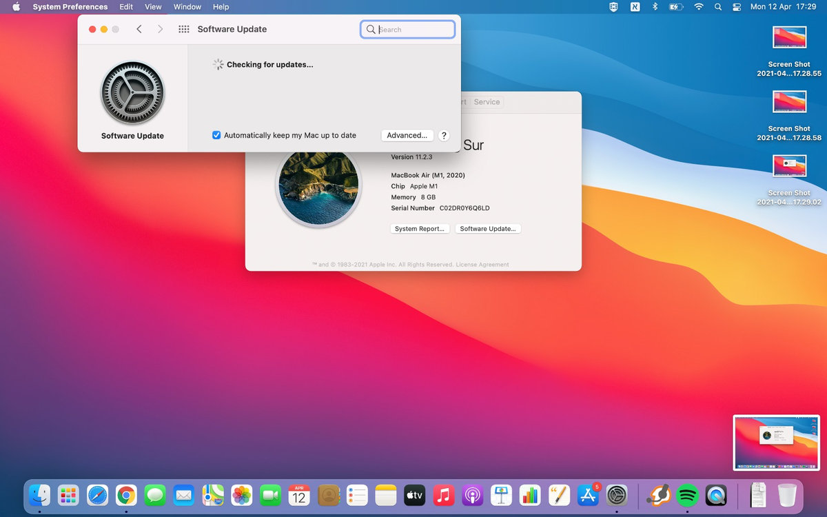Open Launchpad from the Dock
The width and height of the screenshot is (827, 517).
[x=68, y=495]
